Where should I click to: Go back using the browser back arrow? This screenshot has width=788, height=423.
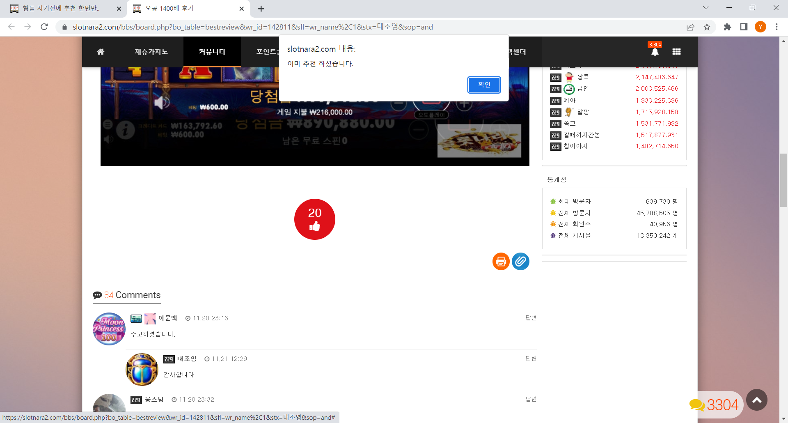11,27
